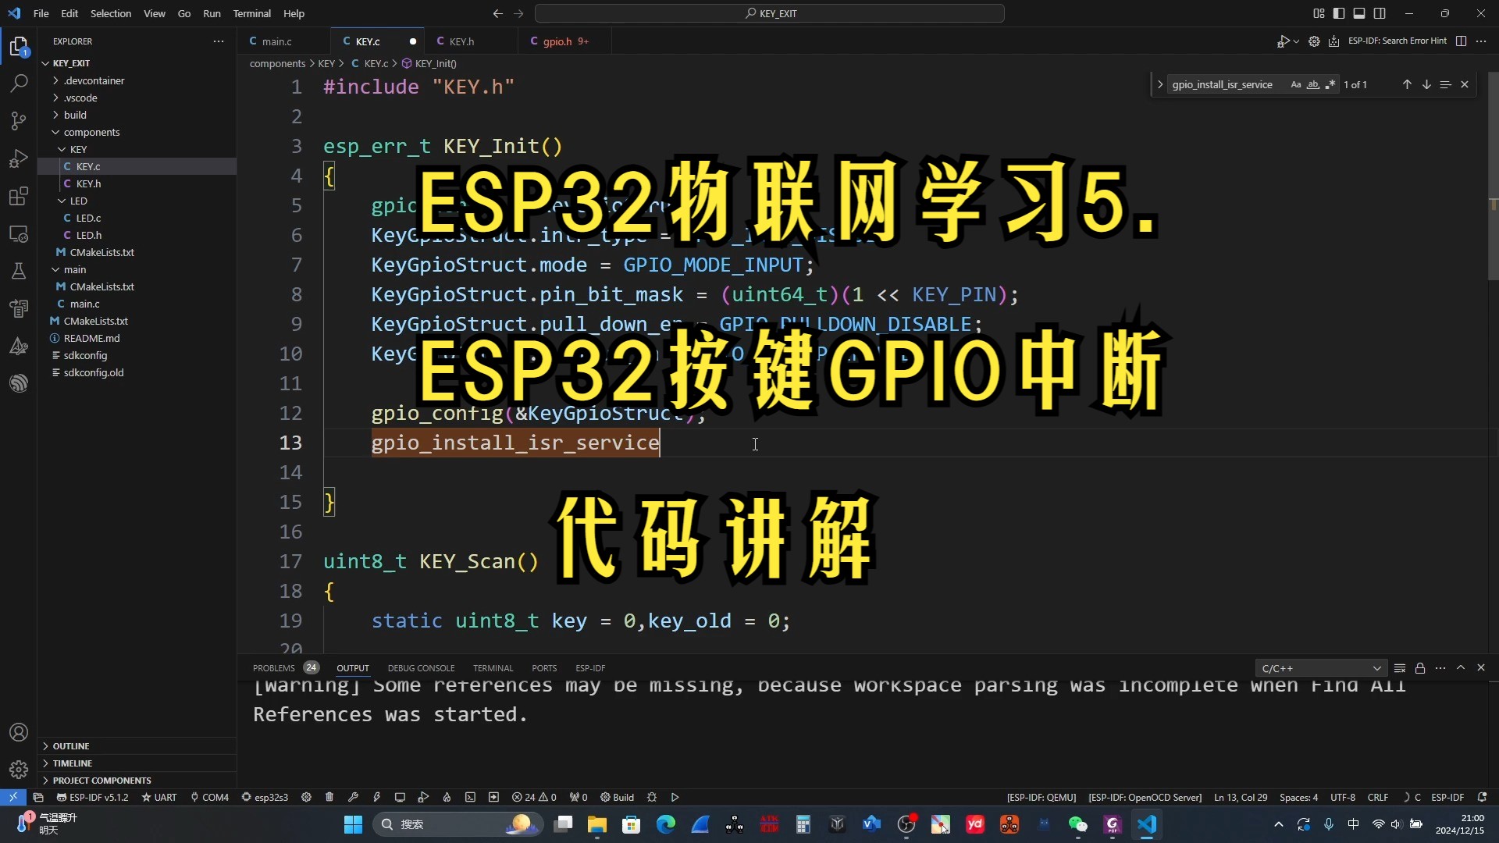Image resolution: width=1499 pixels, height=843 pixels.
Task: Open Run and Debug view
Action: click(x=19, y=158)
